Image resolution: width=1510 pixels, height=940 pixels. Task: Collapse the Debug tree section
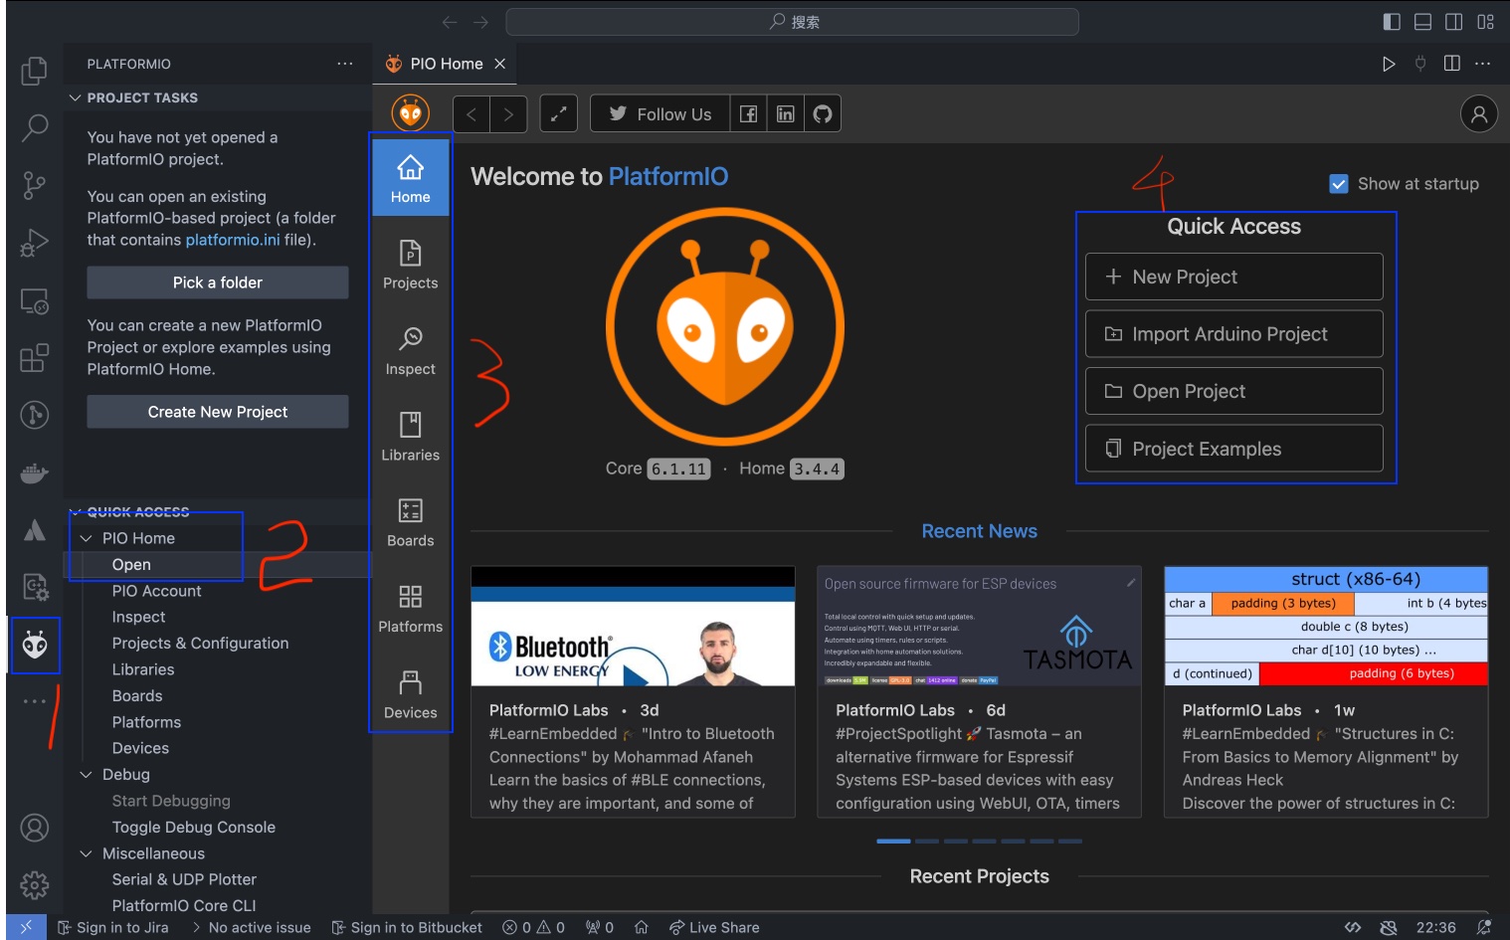click(87, 775)
